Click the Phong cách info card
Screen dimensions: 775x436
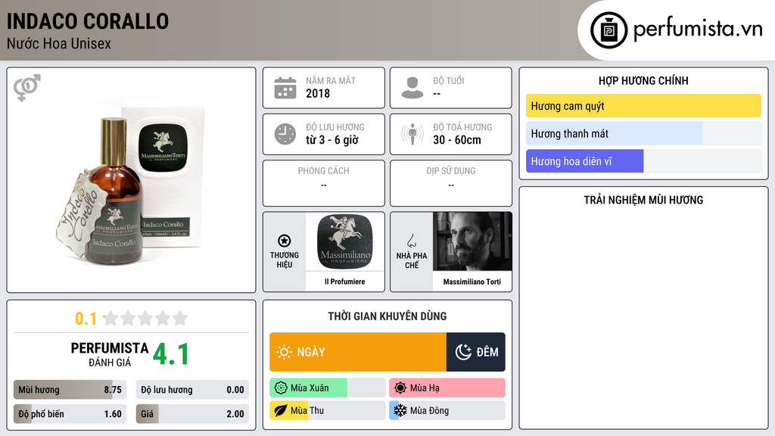[x=324, y=183]
